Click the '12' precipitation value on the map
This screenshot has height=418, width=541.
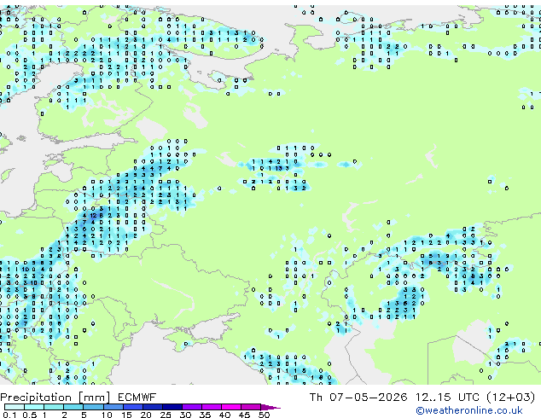[x=93, y=216]
